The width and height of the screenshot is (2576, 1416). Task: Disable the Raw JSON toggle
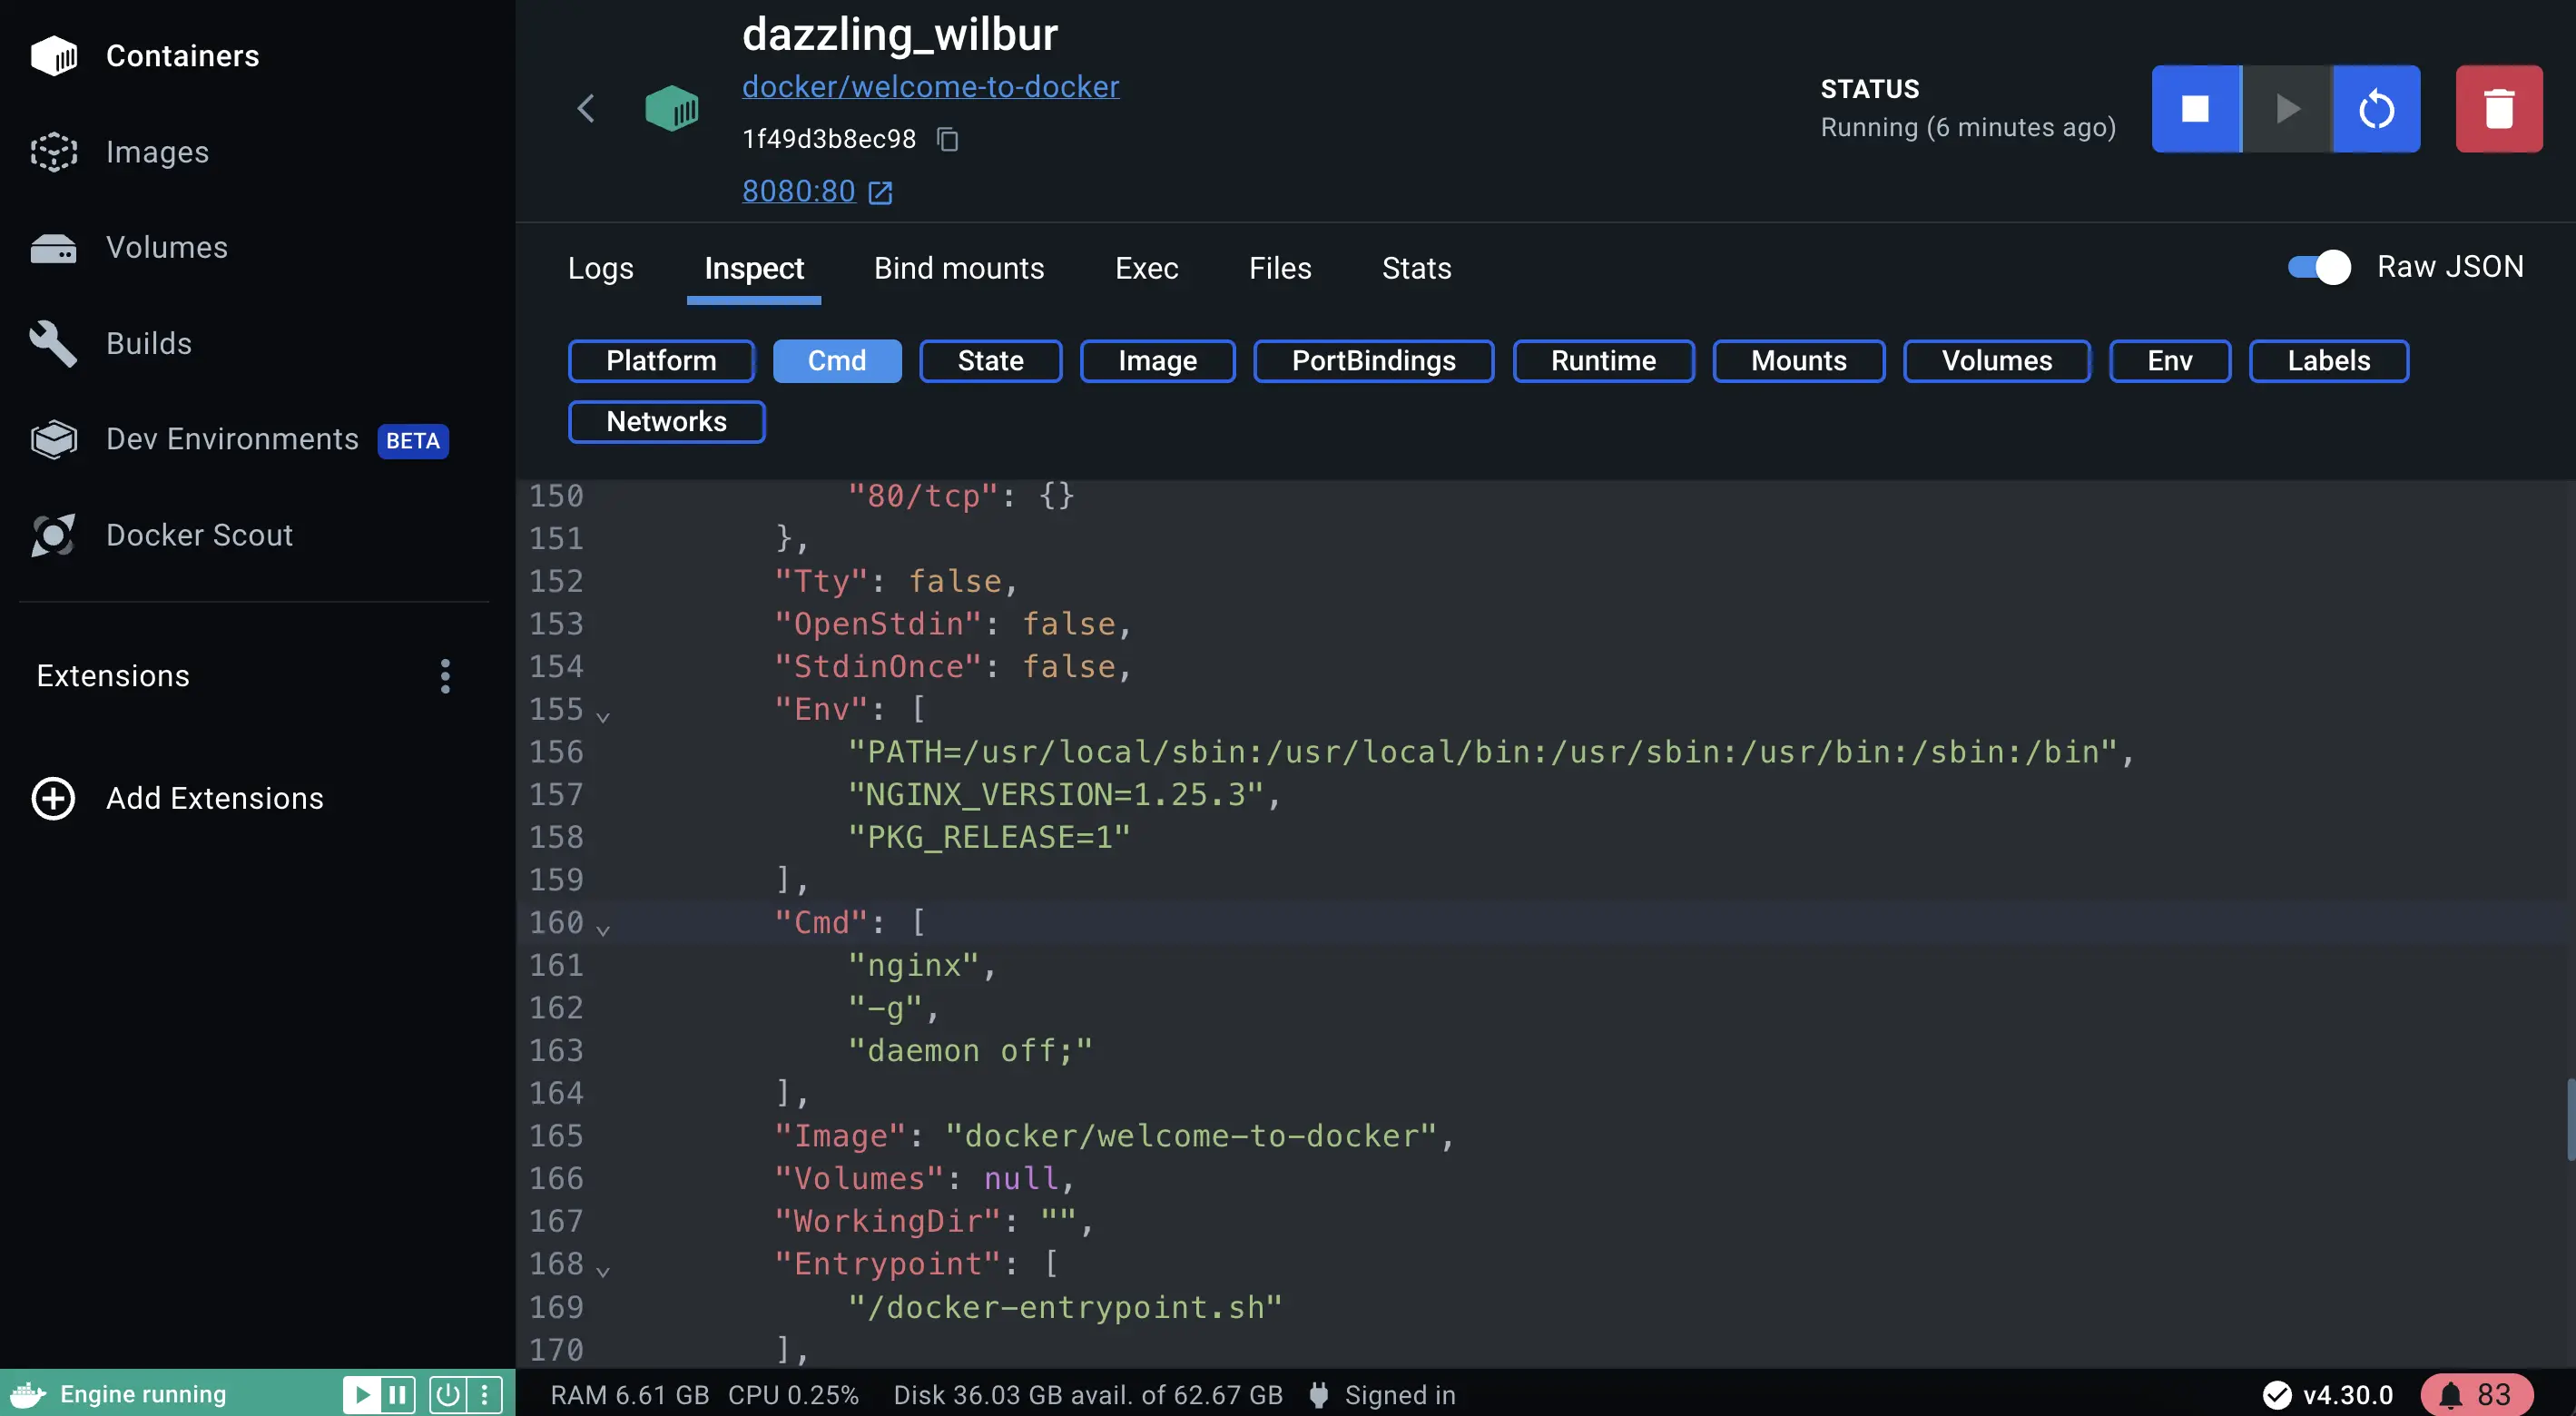pos(2316,266)
